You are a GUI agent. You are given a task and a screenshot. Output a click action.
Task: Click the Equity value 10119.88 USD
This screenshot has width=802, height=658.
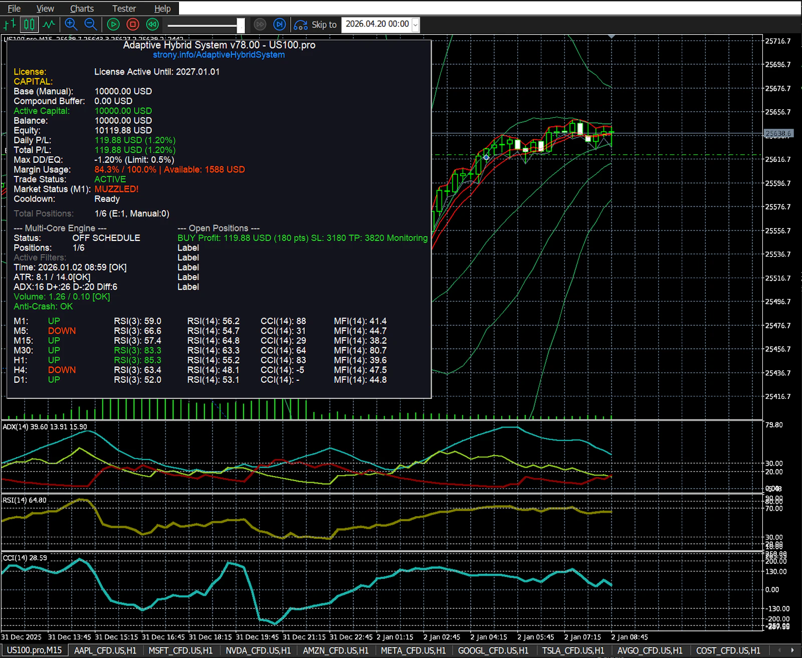(123, 130)
